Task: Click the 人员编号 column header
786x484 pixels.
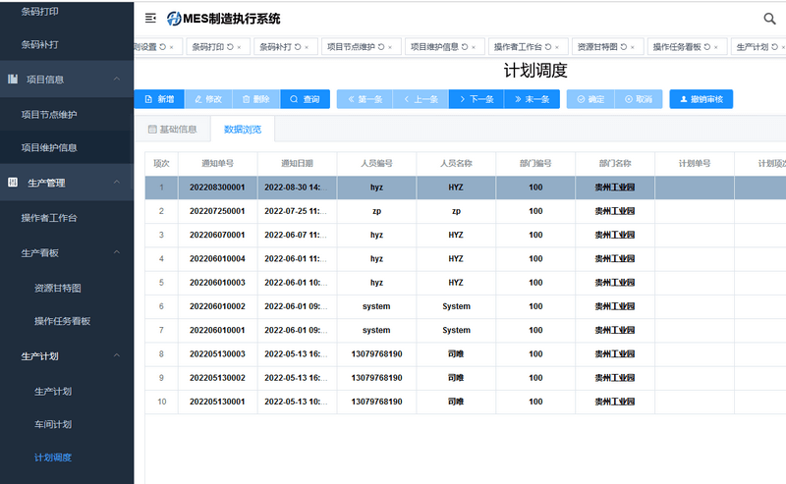Action: pos(376,163)
